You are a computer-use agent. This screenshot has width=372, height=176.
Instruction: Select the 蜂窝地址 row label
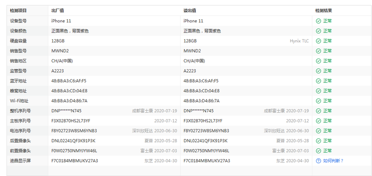click(x=18, y=91)
